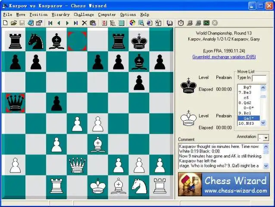
Task: Open a game file with folder icon
Action: click(x=14, y=23)
